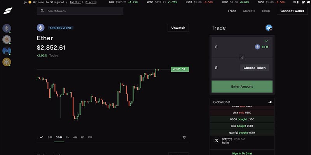Click the Slingshot logo
311x155 pixels.
7,11
